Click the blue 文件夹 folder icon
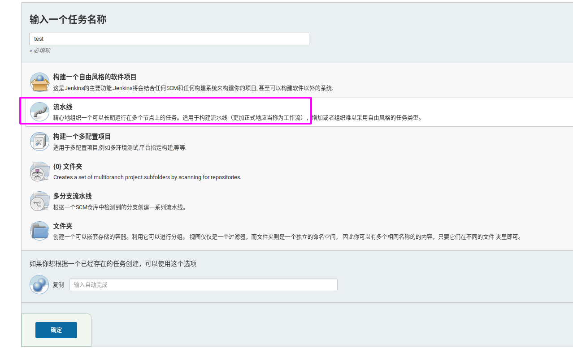Screen dimensions: 573x348 [39, 231]
